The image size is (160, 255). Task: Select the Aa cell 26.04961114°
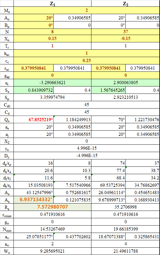click(x=108, y=193)
